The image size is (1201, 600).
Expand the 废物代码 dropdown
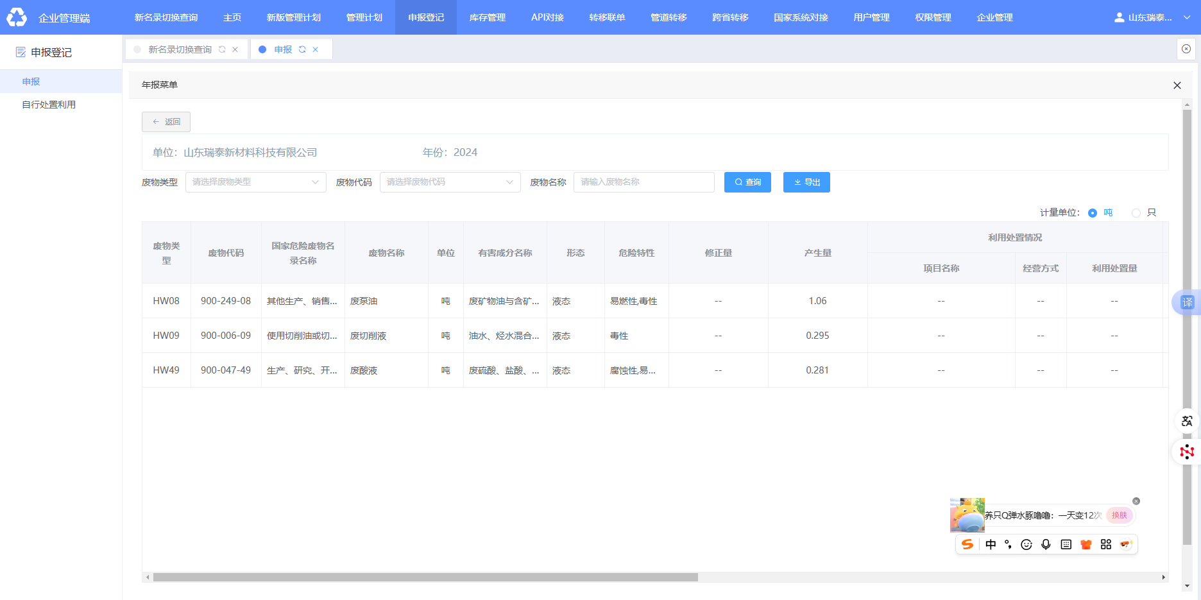coord(450,182)
